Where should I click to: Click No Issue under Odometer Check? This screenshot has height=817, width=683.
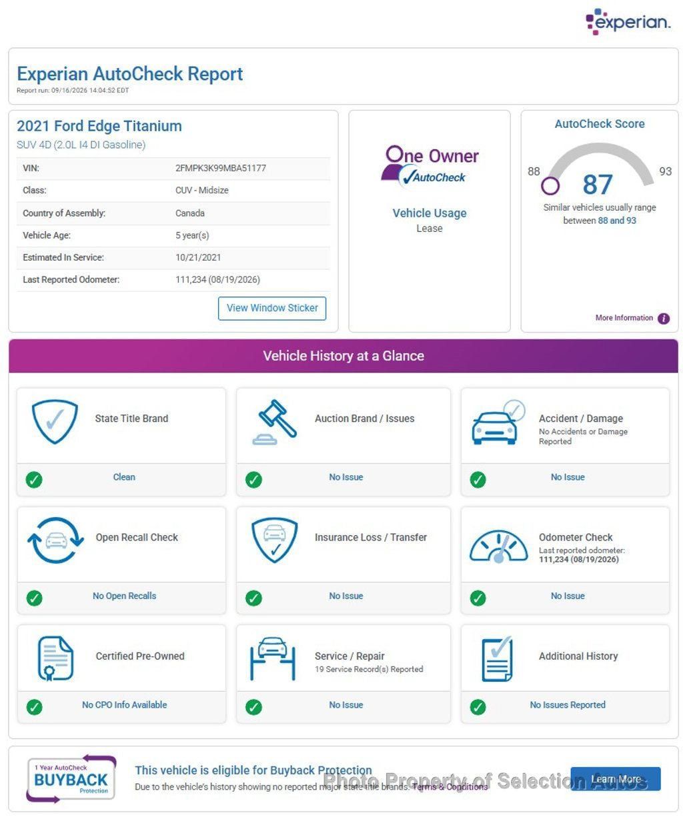(568, 596)
